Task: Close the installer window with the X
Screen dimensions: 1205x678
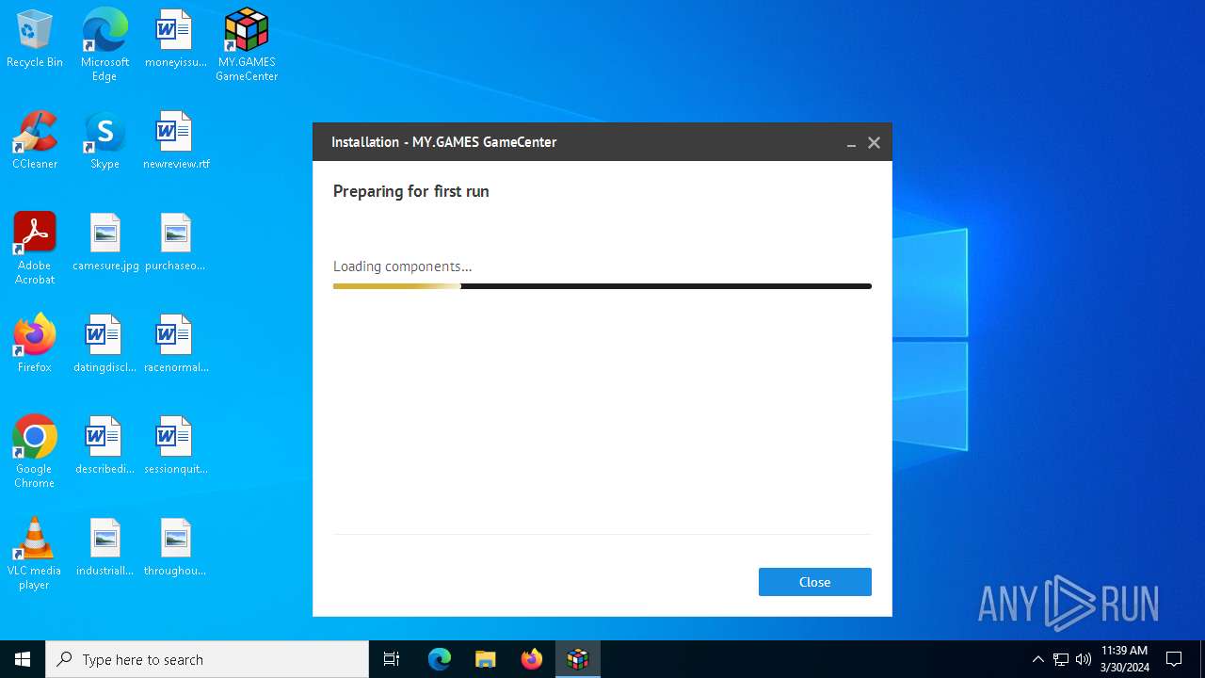Action: coord(874,143)
